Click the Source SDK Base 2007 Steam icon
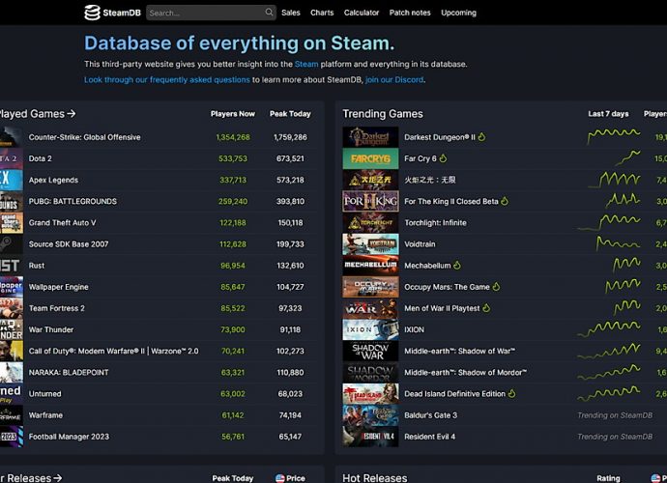667x483 pixels. (x=12, y=244)
